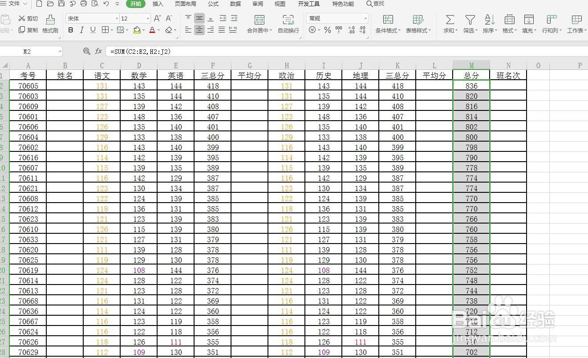Click the fx insert function button
588x358 pixels.
pos(99,52)
